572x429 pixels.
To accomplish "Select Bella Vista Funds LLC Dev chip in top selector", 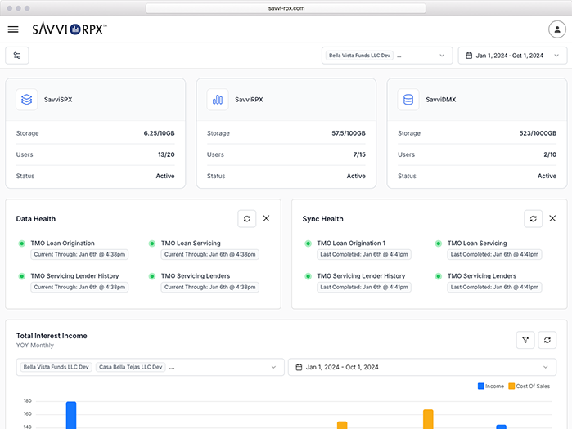I will click(x=359, y=56).
